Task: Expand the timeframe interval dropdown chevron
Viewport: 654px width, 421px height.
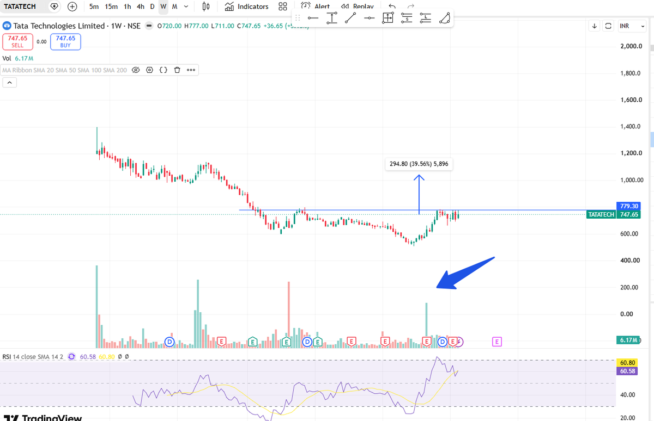Action: [x=186, y=7]
